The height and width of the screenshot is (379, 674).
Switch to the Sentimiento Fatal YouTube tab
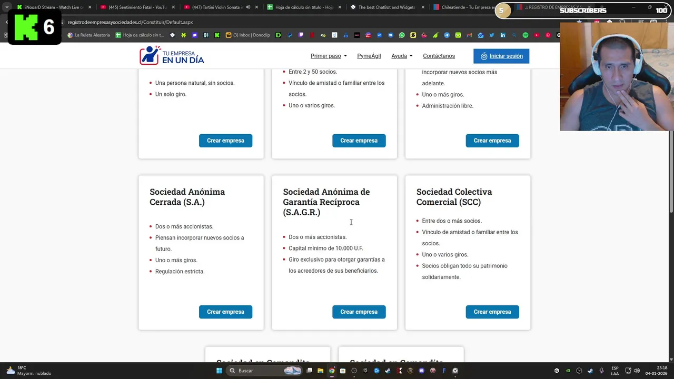pyautogui.click(x=137, y=7)
